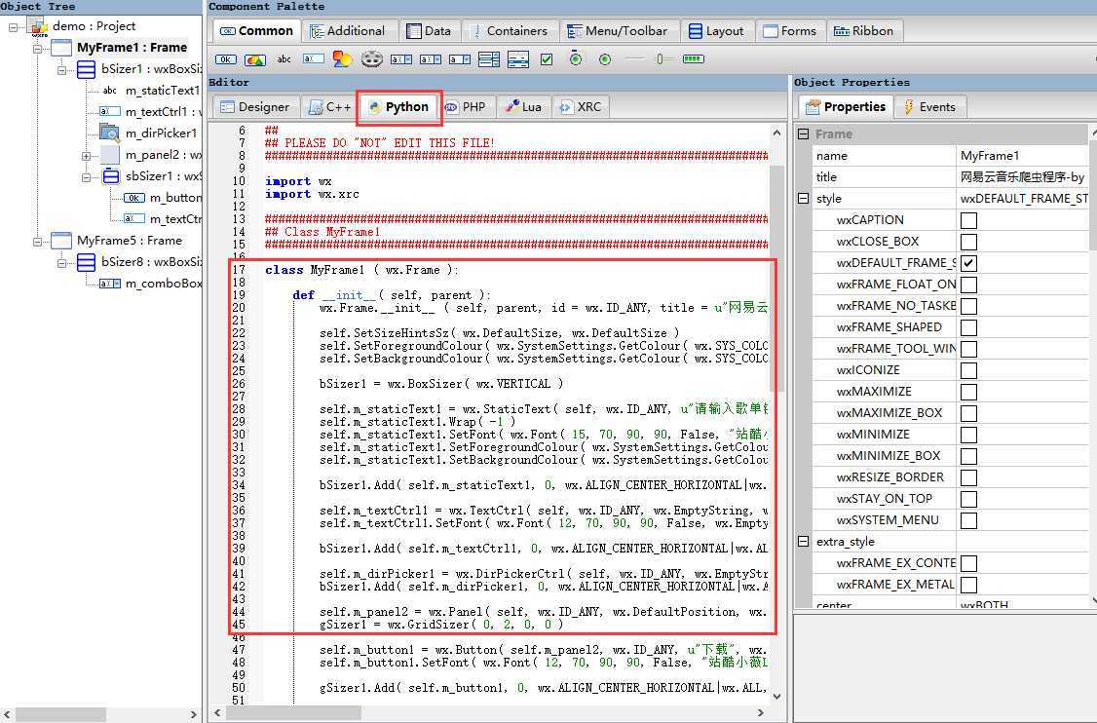Collapse the Frame property category
1097x723 pixels.
pyautogui.click(x=803, y=133)
